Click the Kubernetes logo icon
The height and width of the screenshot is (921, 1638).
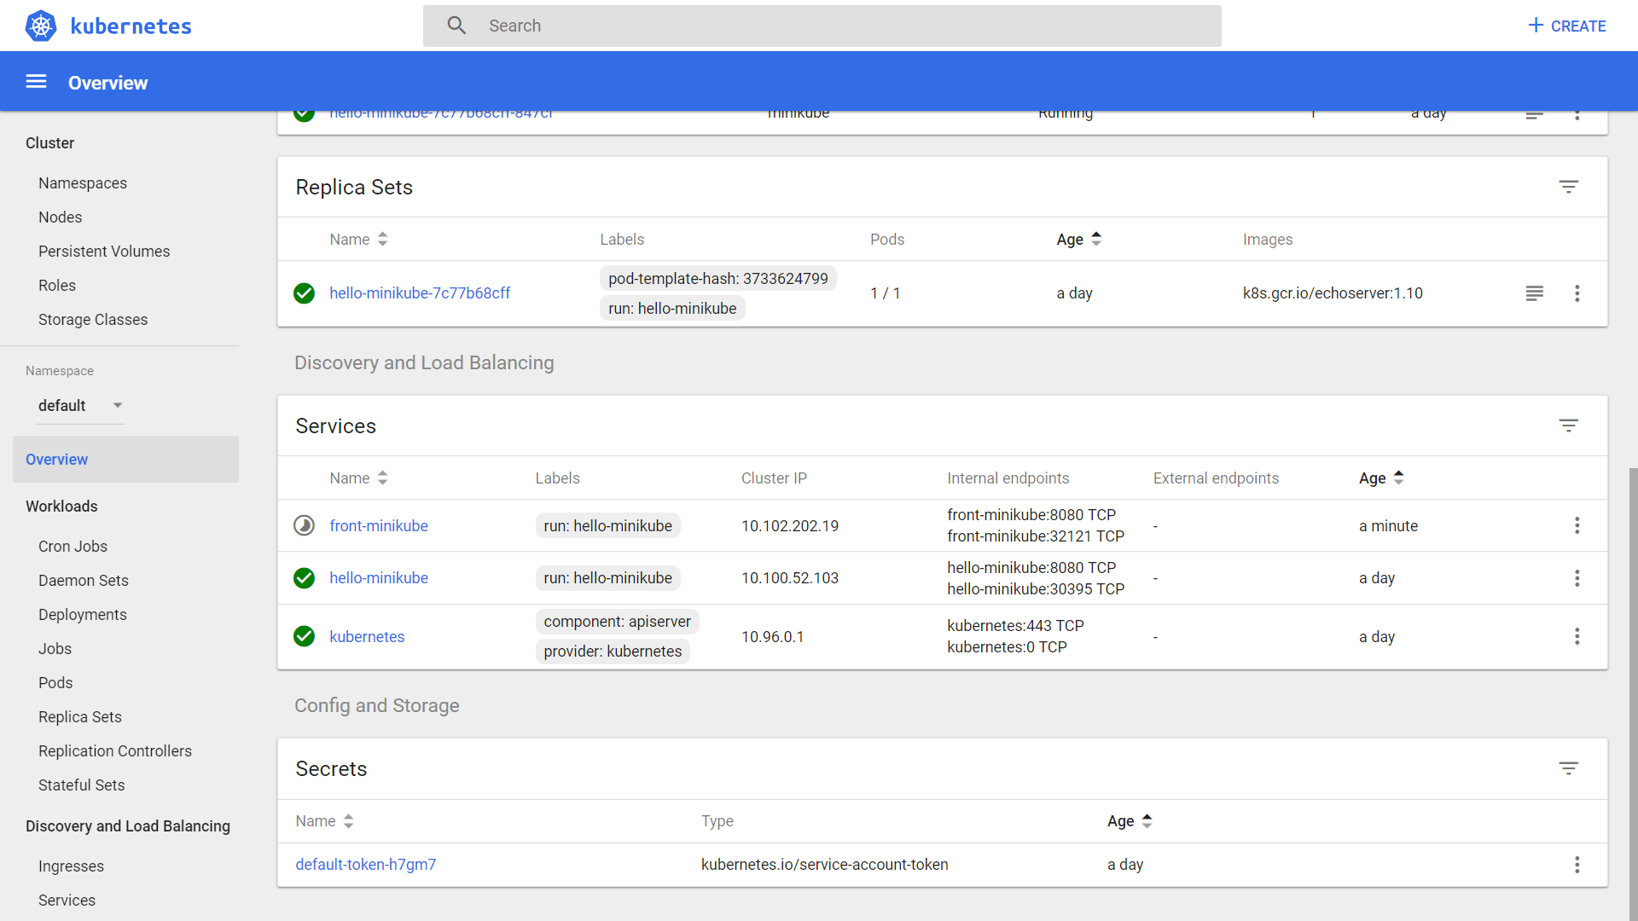(x=41, y=26)
